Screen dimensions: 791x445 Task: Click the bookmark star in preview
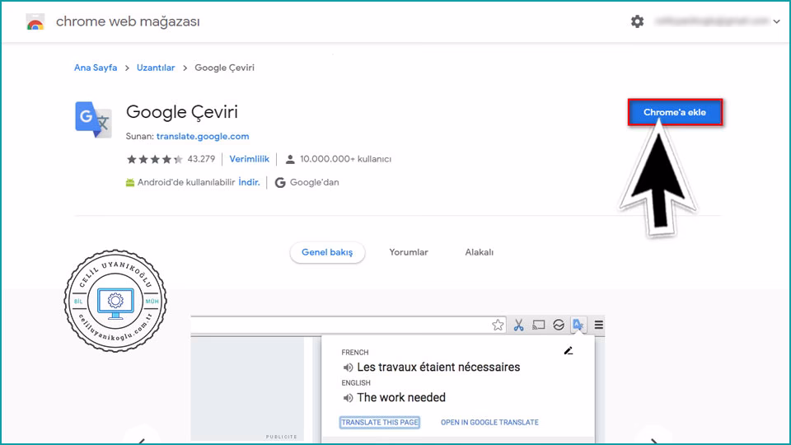(x=498, y=325)
